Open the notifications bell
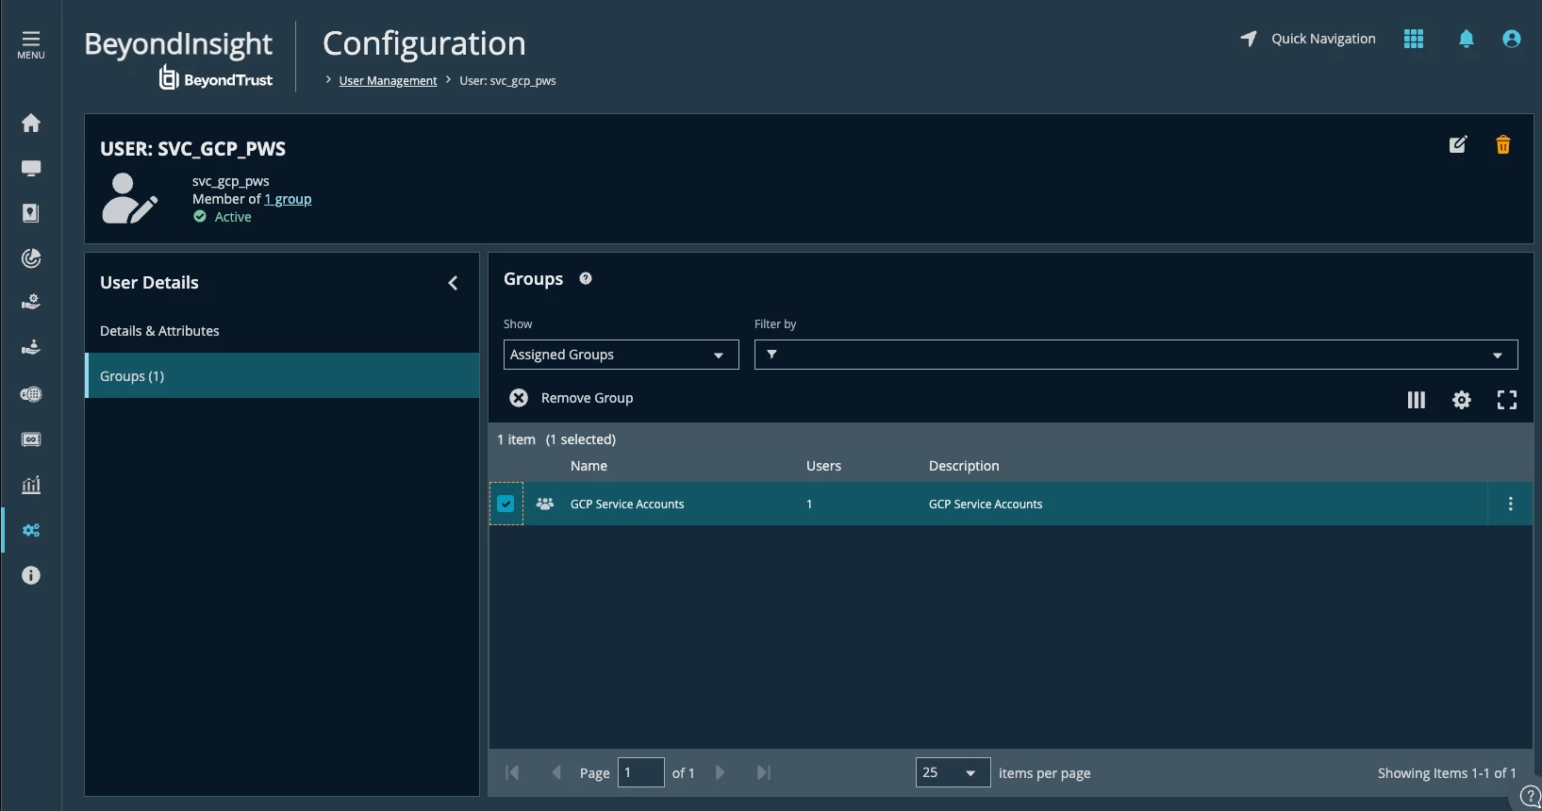 pyautogui.click(x=1466, y=39)
